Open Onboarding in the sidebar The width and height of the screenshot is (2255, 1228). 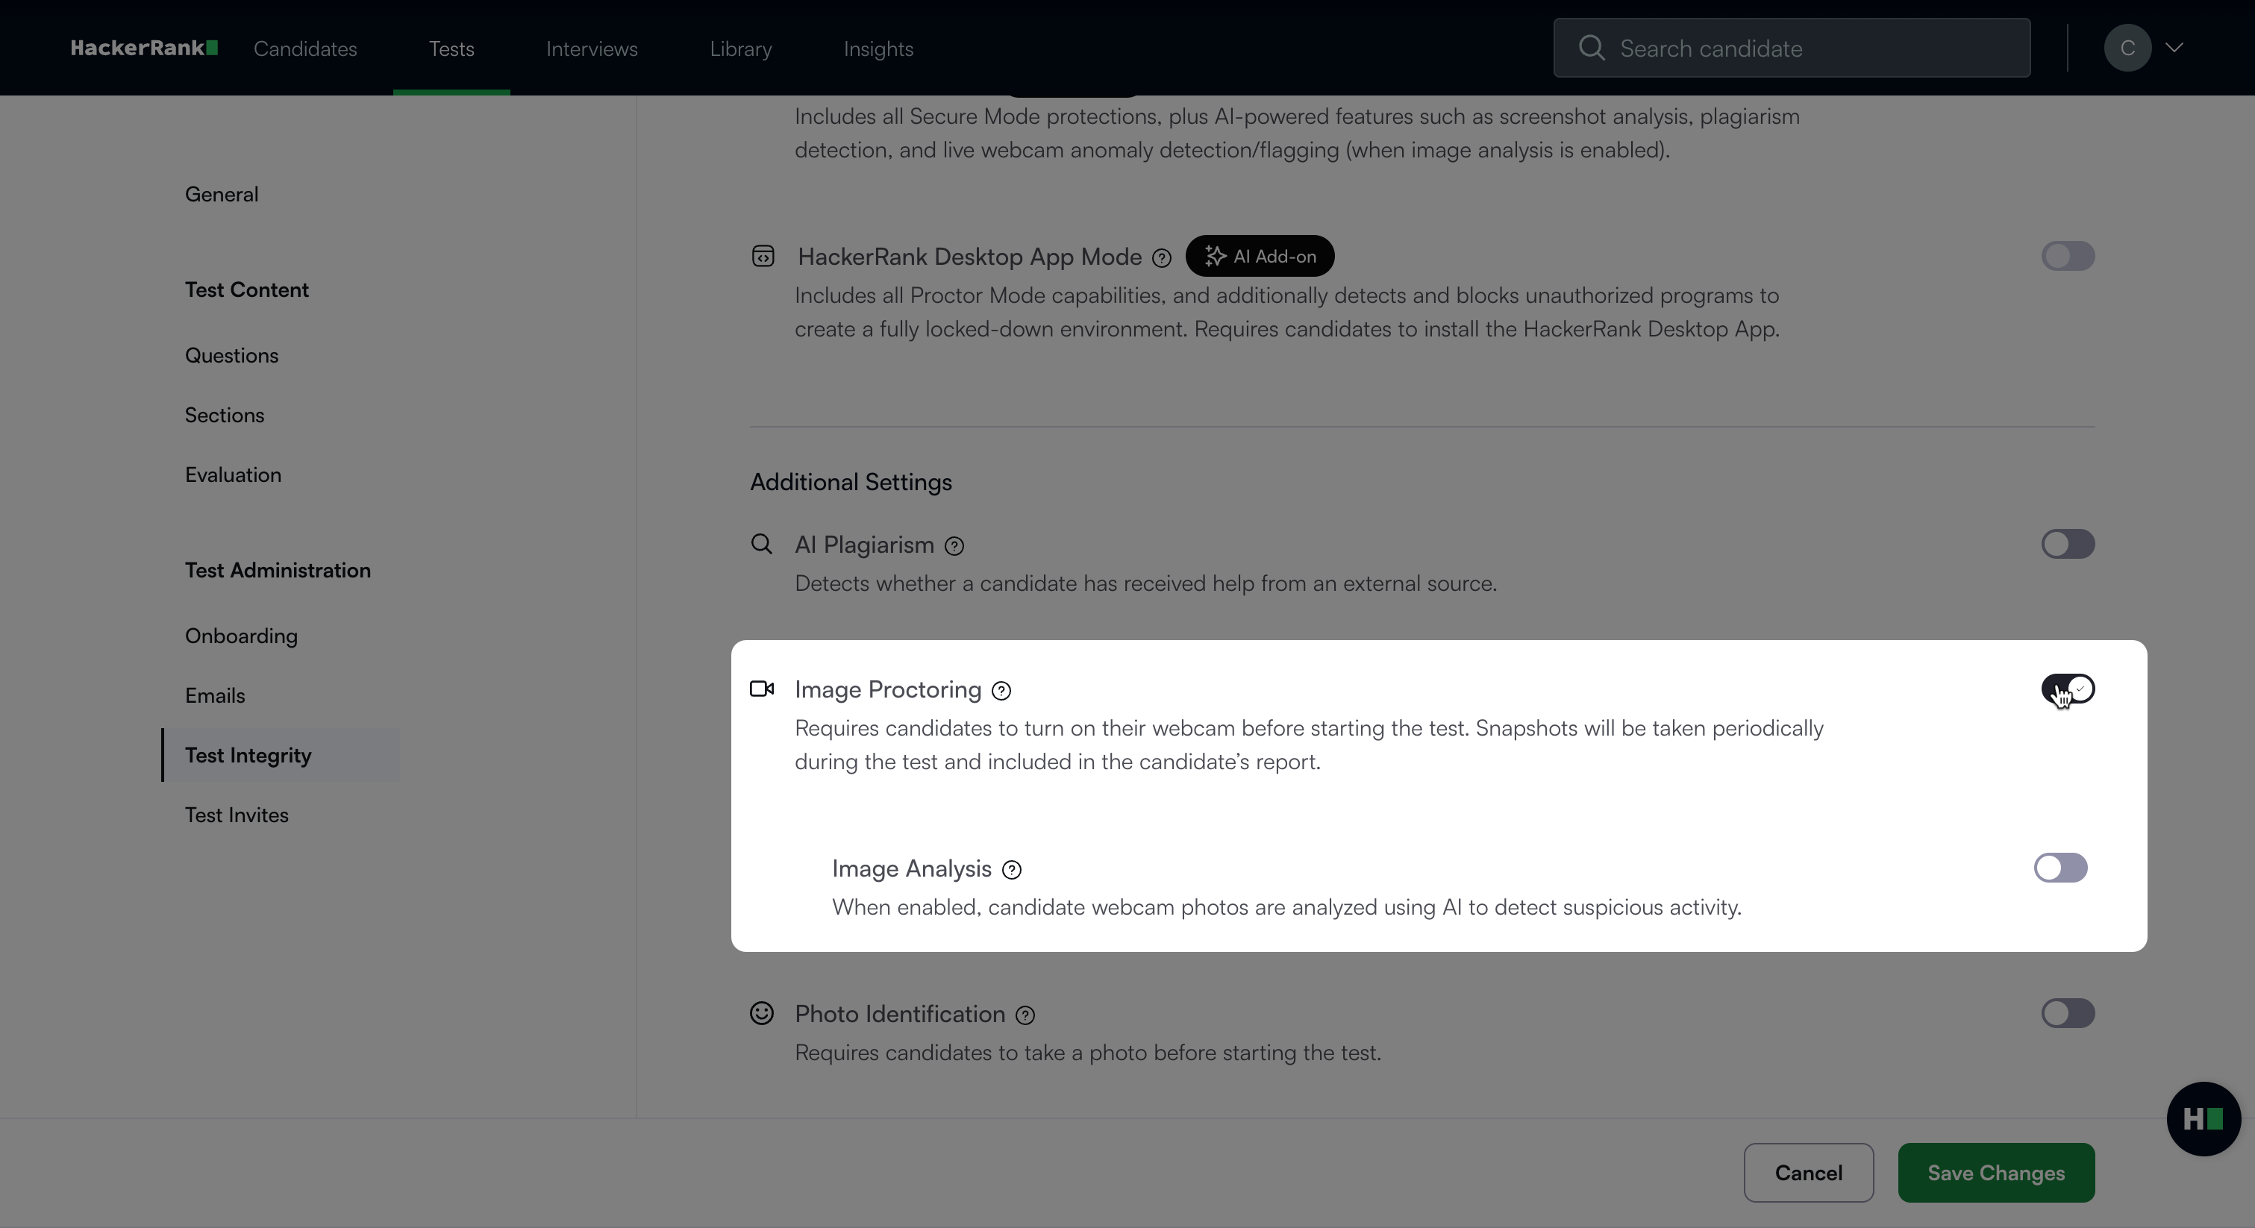241,636
